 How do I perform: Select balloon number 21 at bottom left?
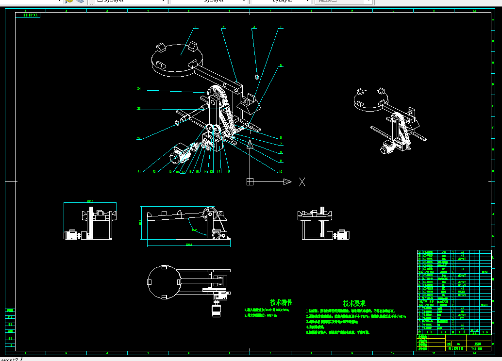(x=139, y=172)
